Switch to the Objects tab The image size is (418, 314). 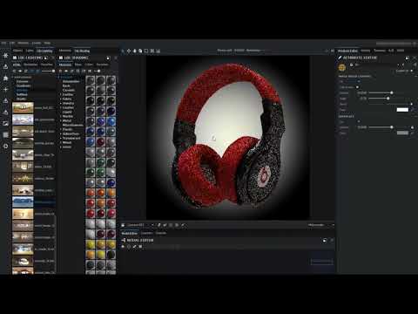(x=17, y=51)
